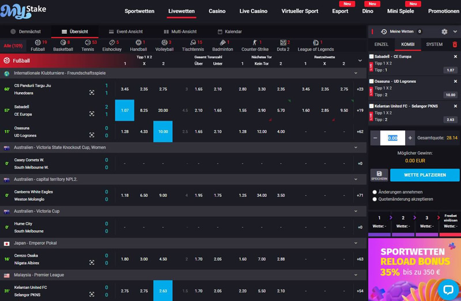Open the Live Casino menu item
The width and height of the screenshot is (461, 301).
click(x=254, y=11)
